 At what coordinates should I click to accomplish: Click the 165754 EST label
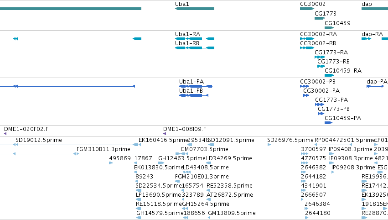pos(192,186)
